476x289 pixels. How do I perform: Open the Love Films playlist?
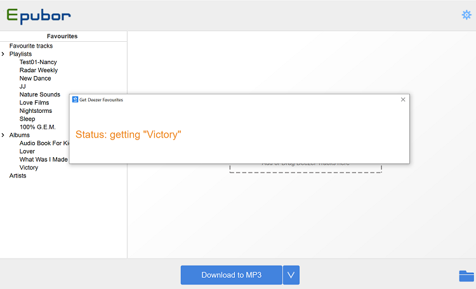click(x=34, y=103)
